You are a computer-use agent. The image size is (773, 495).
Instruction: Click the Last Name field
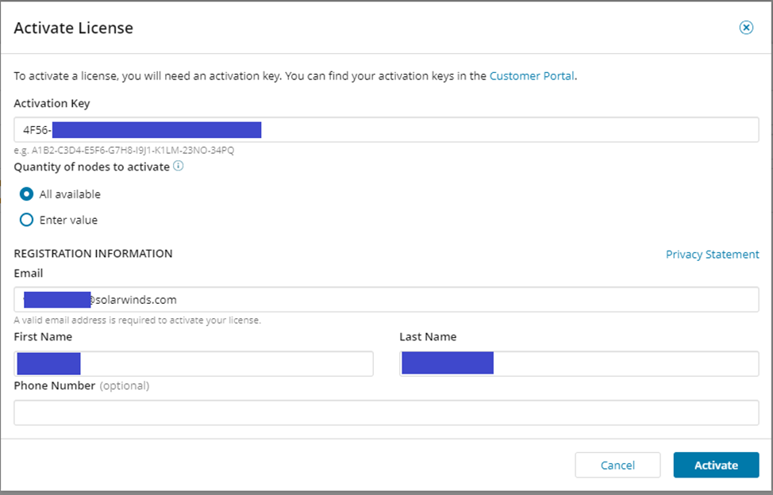(x=619, y=363)
